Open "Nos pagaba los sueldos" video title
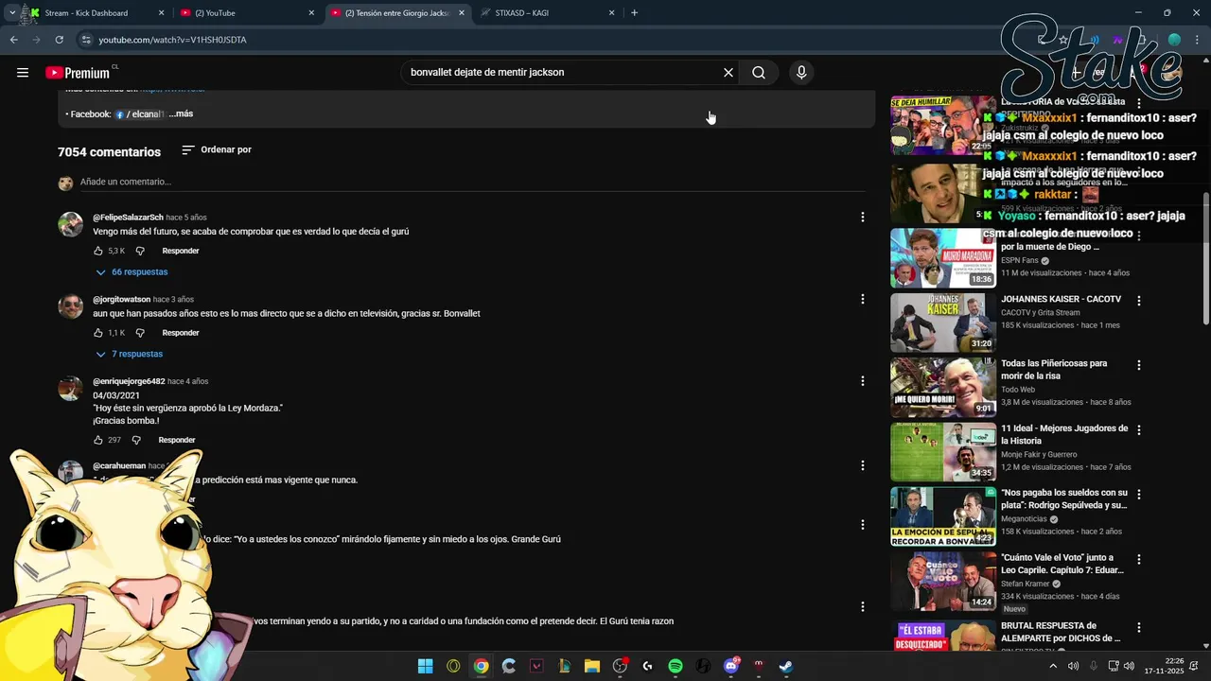 1064,498
